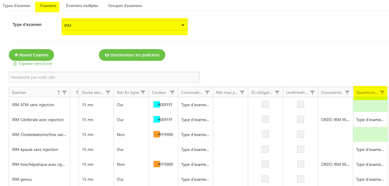Open the Durée column filter icon

[x=108, y=93]
